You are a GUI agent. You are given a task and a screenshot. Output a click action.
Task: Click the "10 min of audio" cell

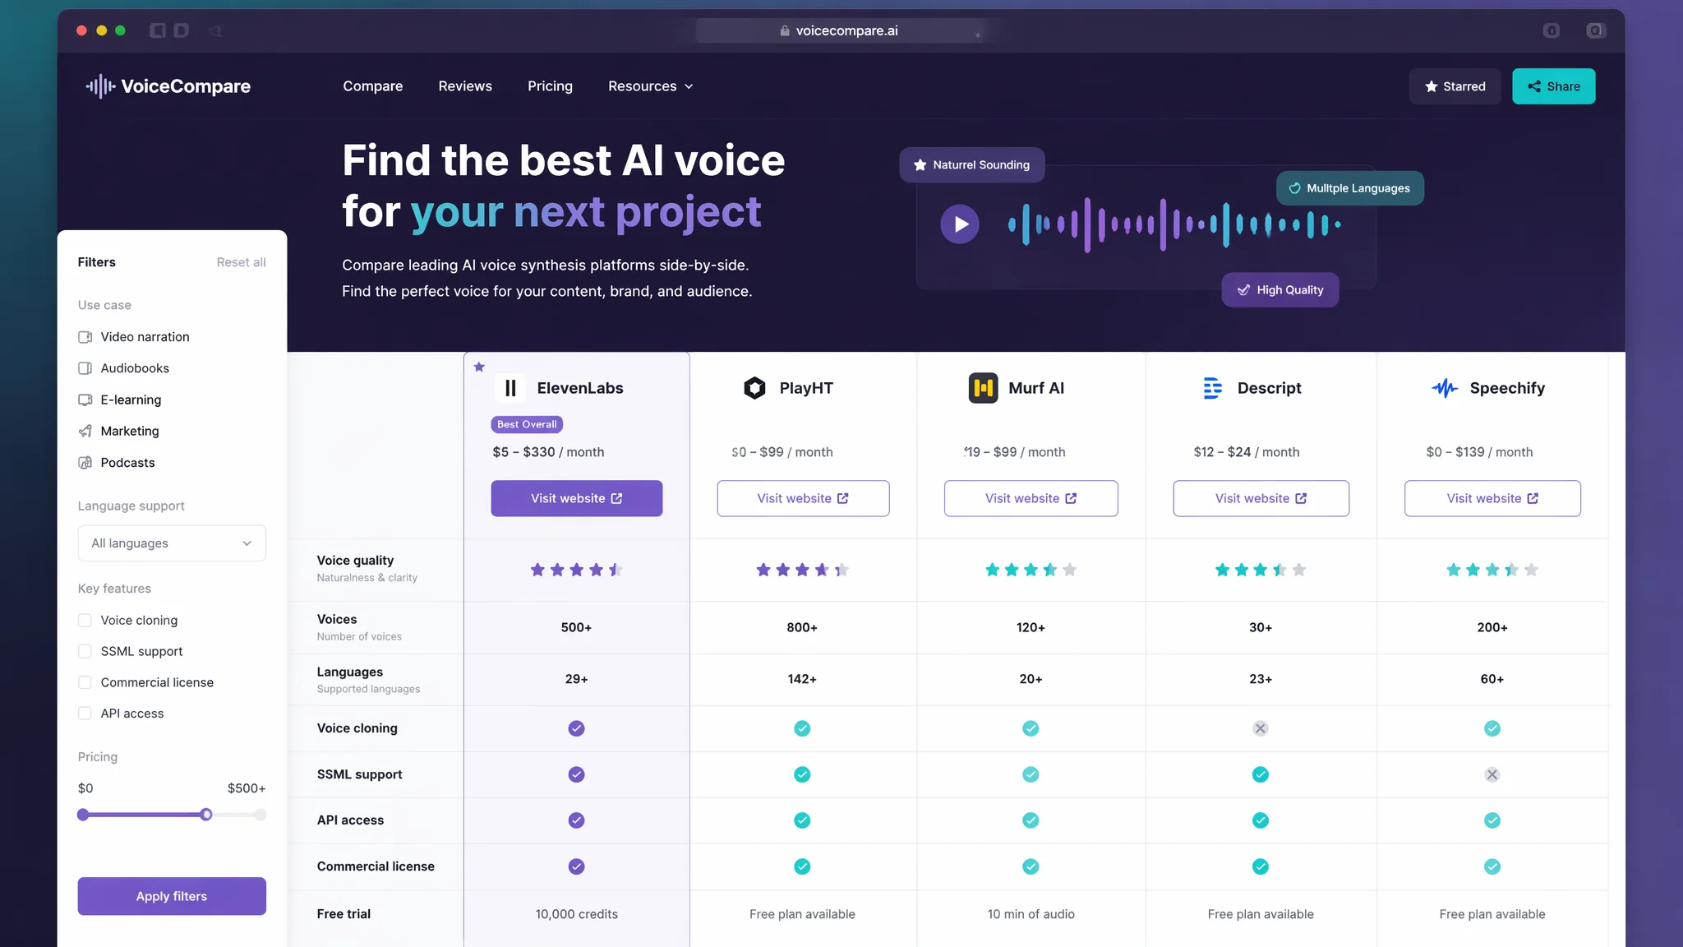(x=1031, y=914)
